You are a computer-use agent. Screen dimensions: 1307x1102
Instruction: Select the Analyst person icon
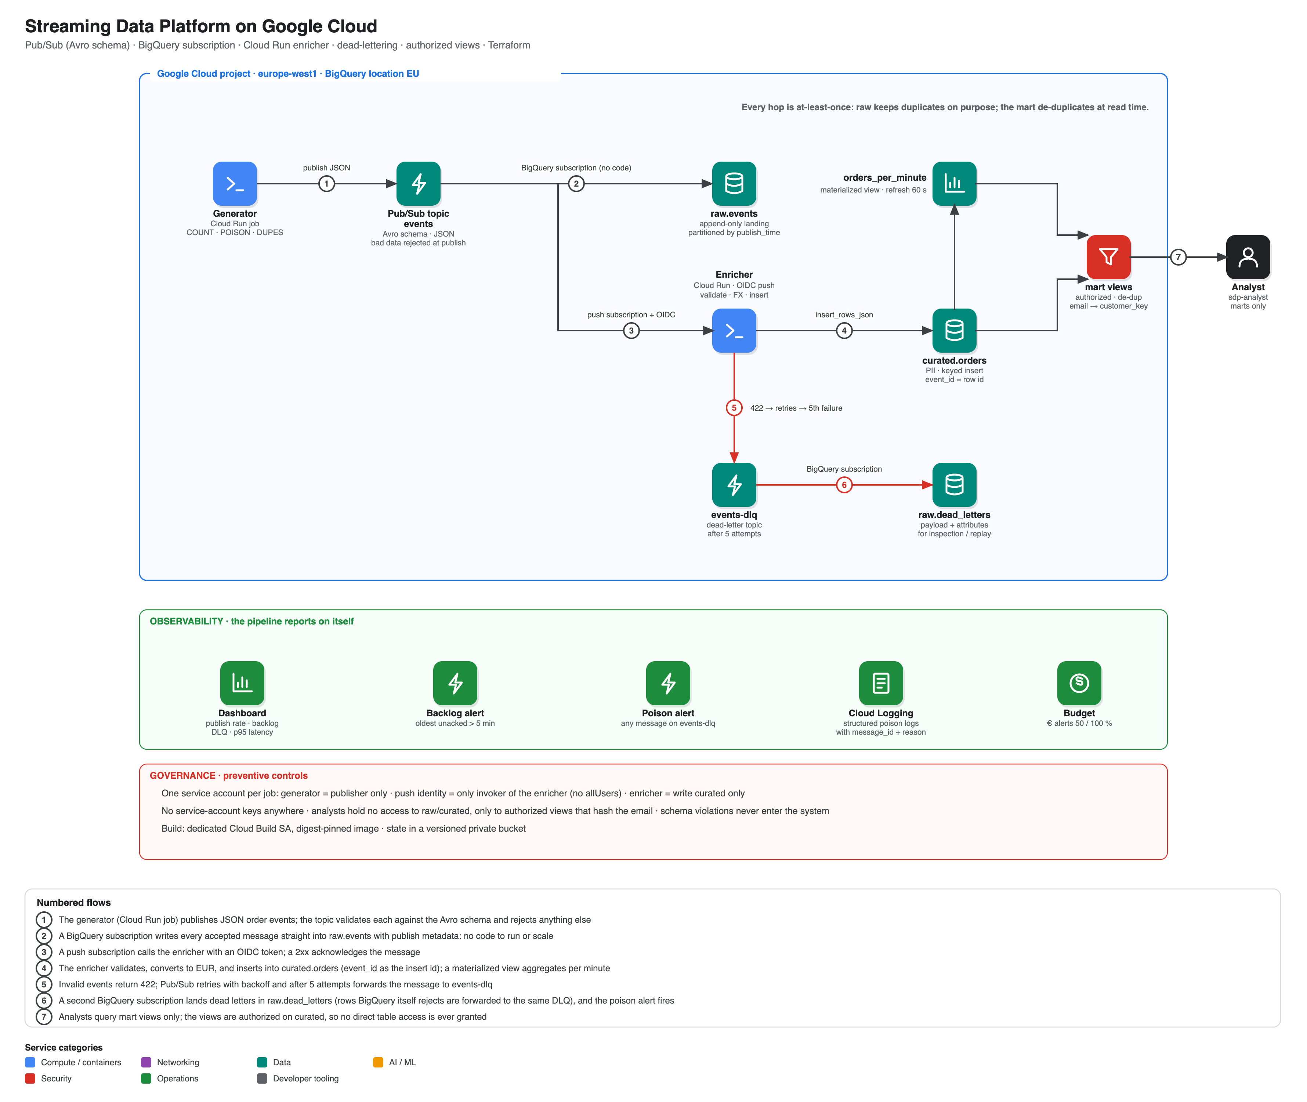[x=1248, y=257]
